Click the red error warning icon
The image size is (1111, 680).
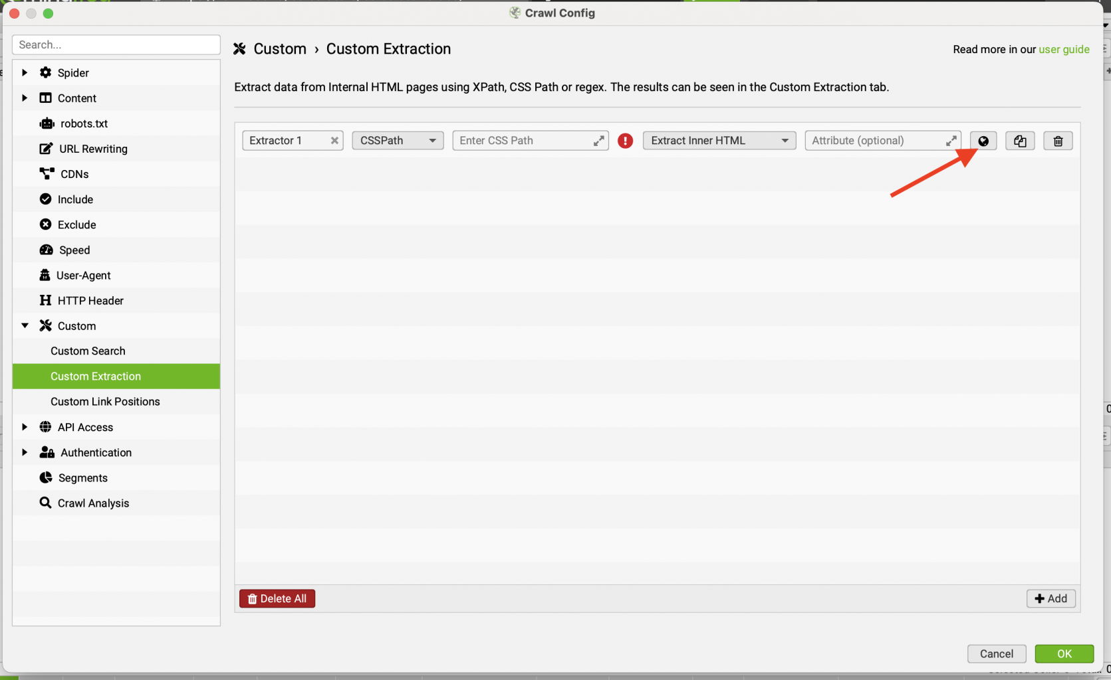pyautogui.click(x=625, y=141)
